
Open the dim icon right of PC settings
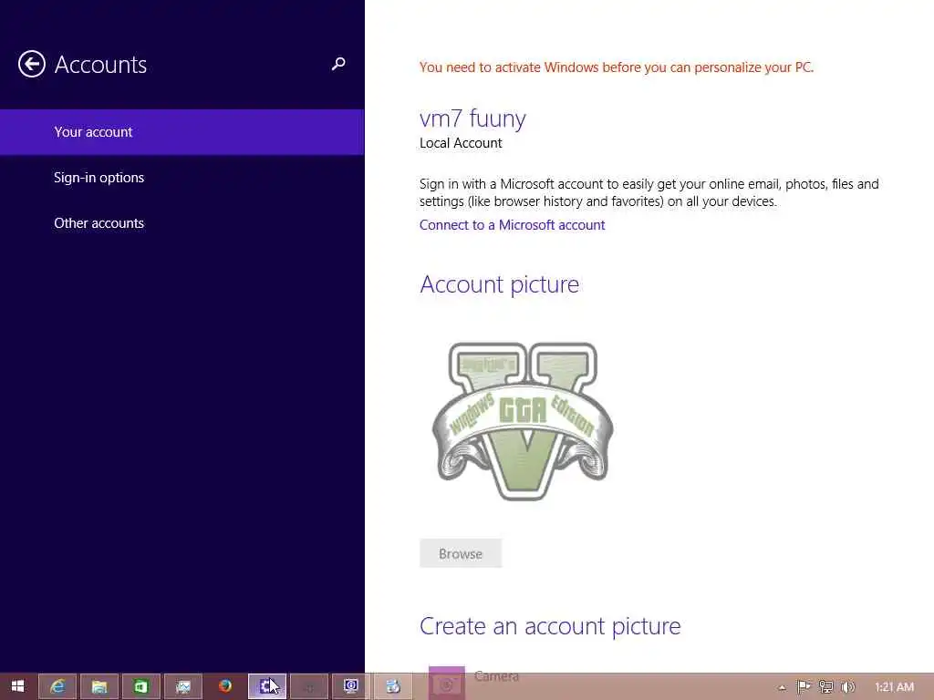[309, 686]
